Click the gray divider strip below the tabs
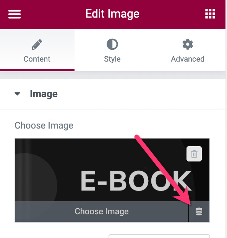 pyautogui.click(x=113, y=75)
